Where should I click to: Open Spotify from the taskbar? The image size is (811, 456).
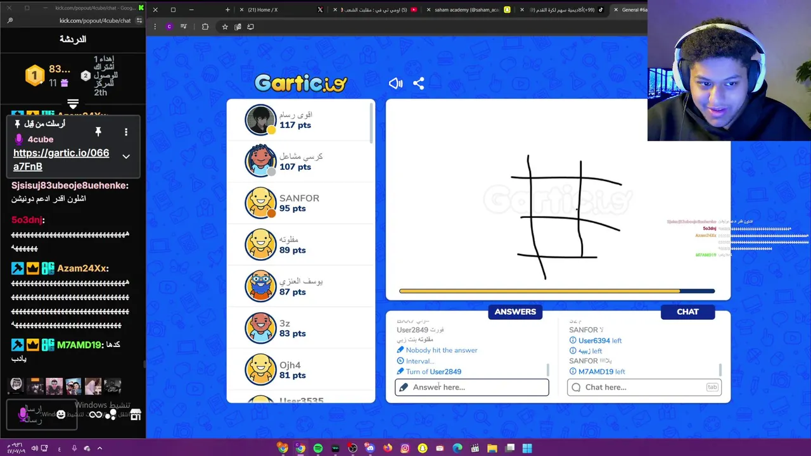click(318, 448)
